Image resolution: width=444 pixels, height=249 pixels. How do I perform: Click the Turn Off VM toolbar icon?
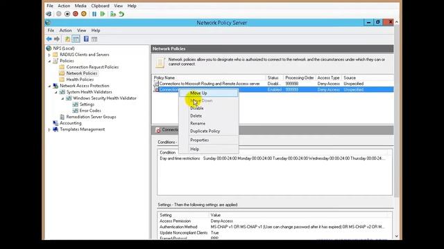(67, 14)
